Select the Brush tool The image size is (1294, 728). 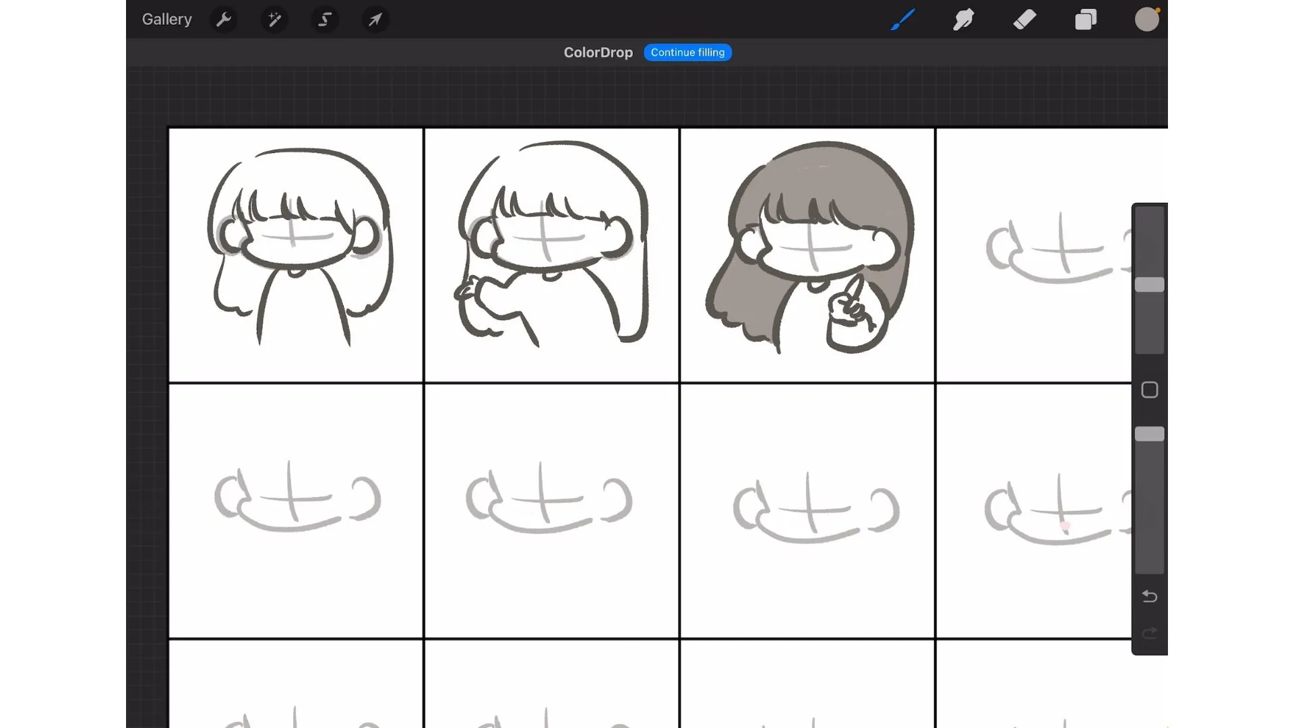(902, 20)
